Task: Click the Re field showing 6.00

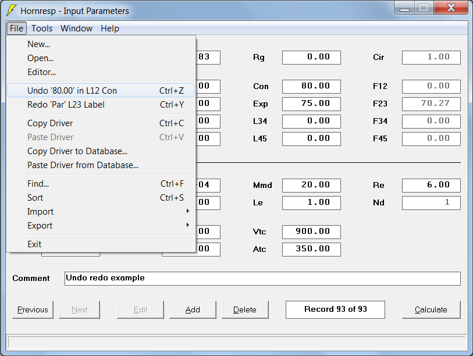Action: click(x=431, y=185)
